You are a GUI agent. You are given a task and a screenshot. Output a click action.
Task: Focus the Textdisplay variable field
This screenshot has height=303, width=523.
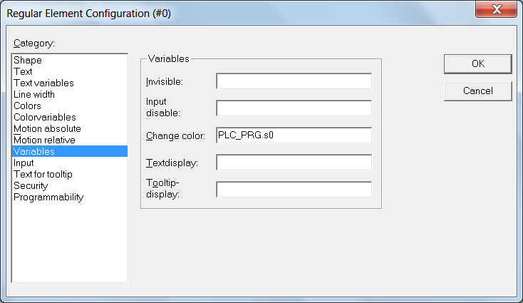pos(294,162)
